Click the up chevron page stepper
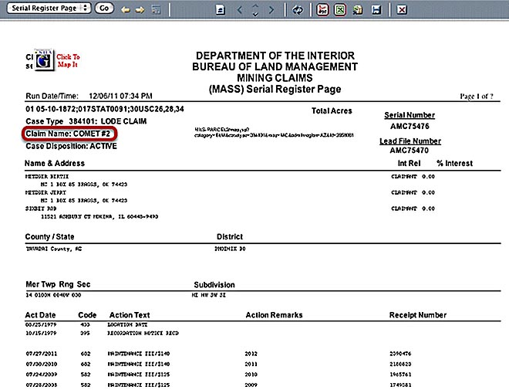Image resolution: width=509 pixels, height=390 pixels. pyautogui.click(x=255, y=6)
